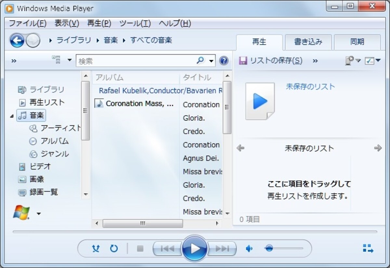Click ライブラリ in the breadcrumb

74,40
